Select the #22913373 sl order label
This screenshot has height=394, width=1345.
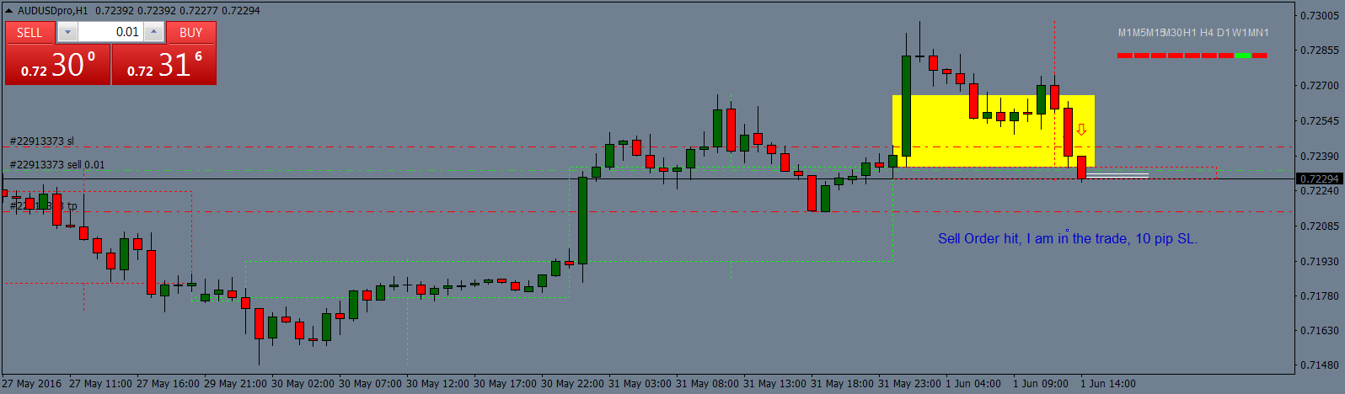click(x=41, y=141)
